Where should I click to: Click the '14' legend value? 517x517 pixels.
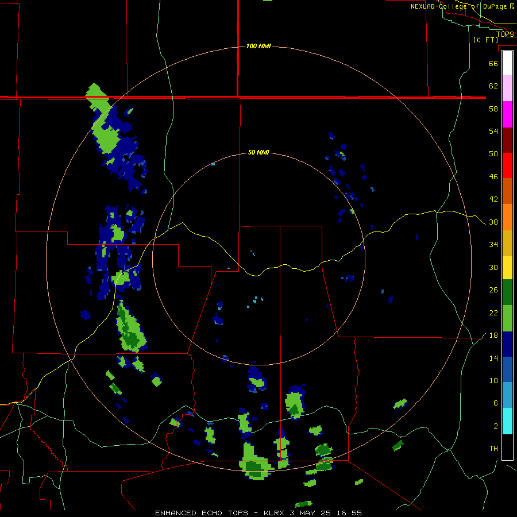[x=493, y=358]
